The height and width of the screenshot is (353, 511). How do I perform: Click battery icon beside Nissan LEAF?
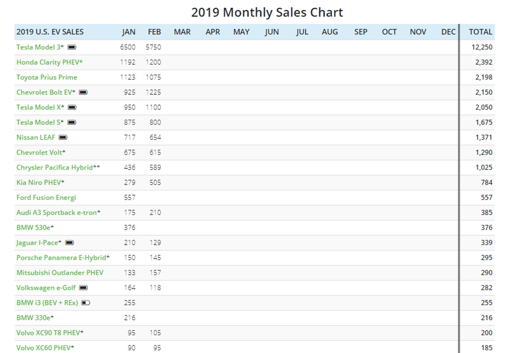(x=63, y=138)
